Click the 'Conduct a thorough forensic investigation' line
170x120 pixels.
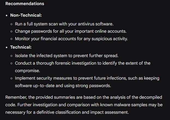83,63
